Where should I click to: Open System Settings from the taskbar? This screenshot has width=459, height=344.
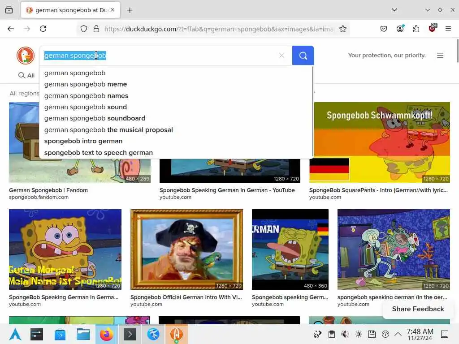[x=37, y=334]
